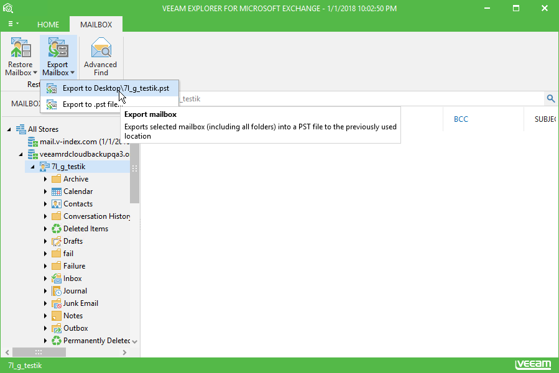Click the Conversation History folder icon
This screenshot has width=559, height=373.
click(x=57, y=216)
